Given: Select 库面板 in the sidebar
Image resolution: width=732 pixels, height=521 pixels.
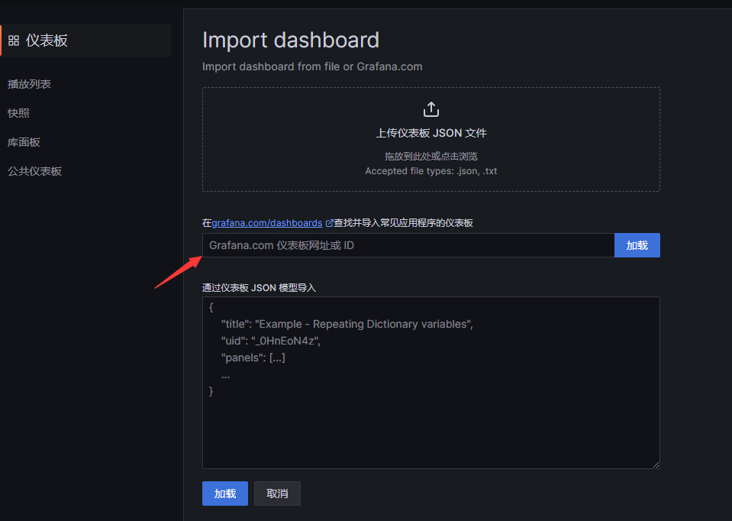Looking at the screenshot, I should tap(24, 142).
